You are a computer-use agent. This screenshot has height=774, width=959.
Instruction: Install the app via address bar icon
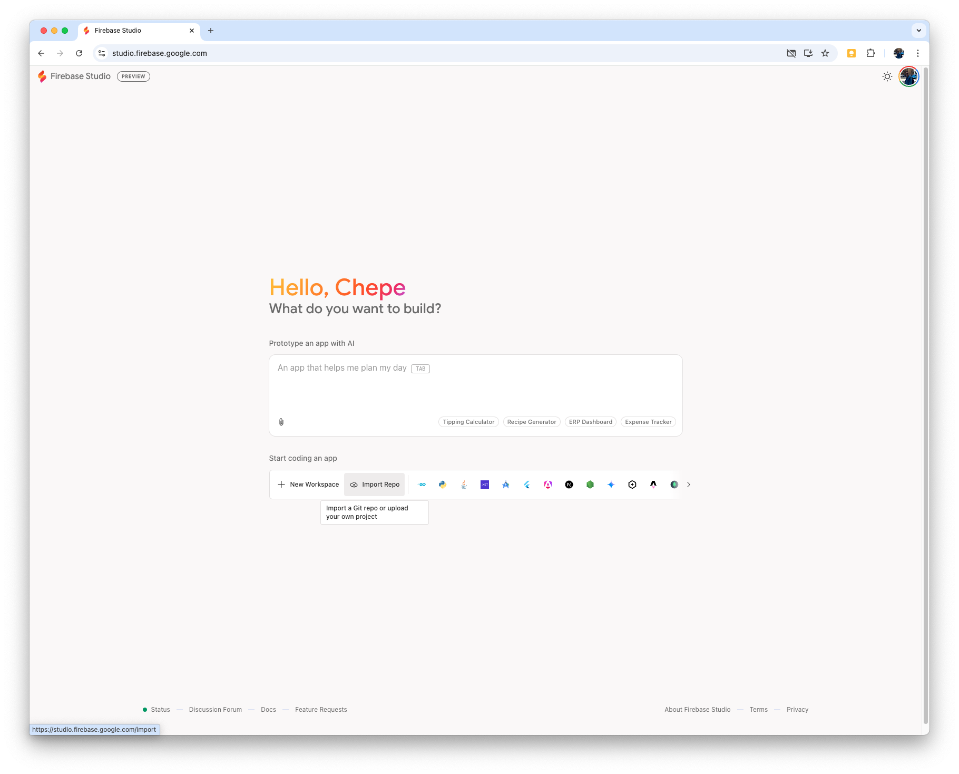click(808, 53)
